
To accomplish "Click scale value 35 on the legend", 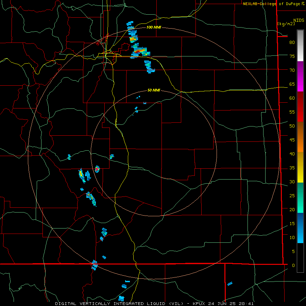I will [x=292, y=168].
